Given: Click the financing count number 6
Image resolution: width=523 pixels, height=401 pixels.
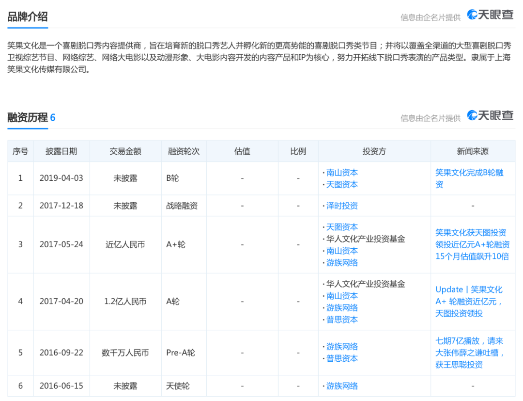Looking at the screenshot, I should tap(53, 117).
